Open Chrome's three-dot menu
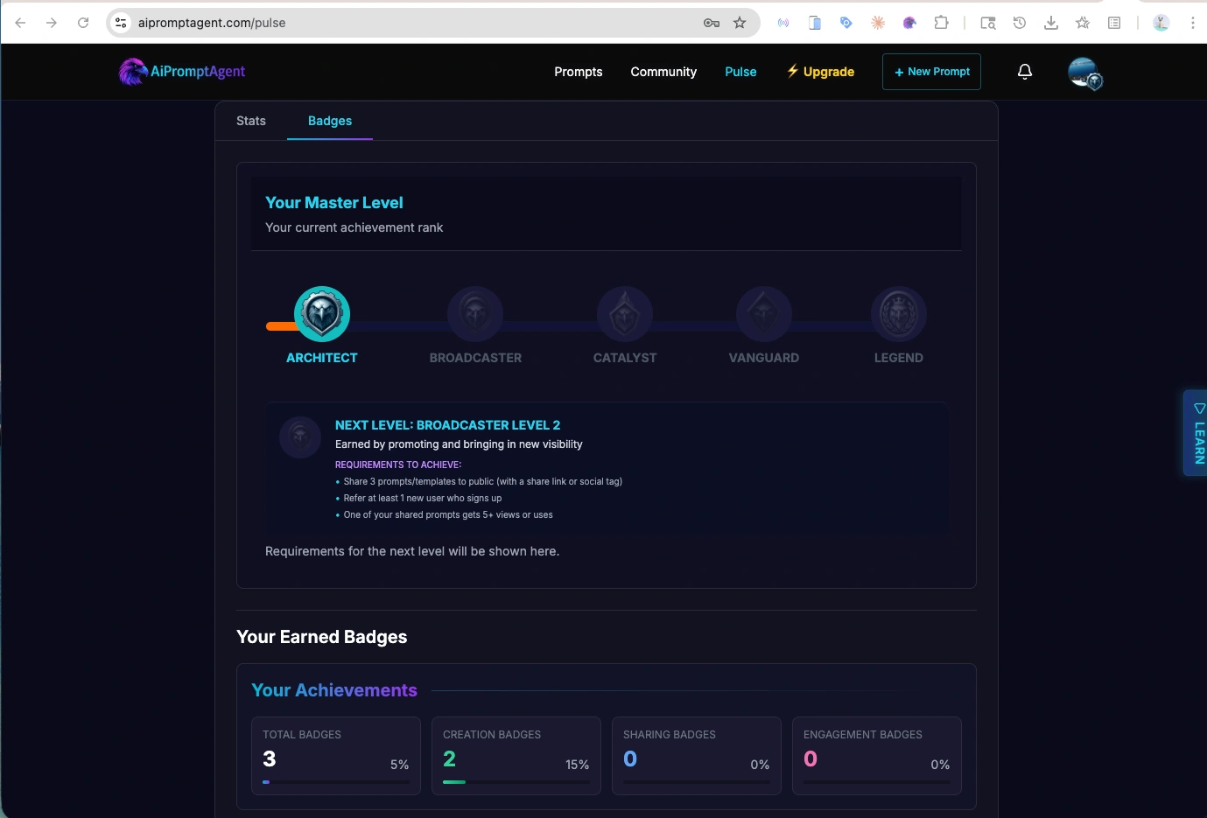1207x818 pixels. click(x=1192, y=23)
